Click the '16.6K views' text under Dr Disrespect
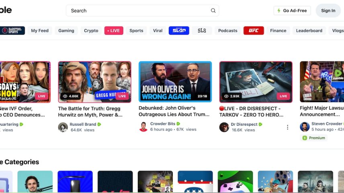The image size is (344, 193). [243, 130]
